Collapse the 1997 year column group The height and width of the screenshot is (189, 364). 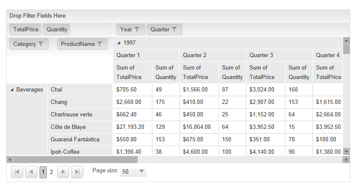pos(119,43)
